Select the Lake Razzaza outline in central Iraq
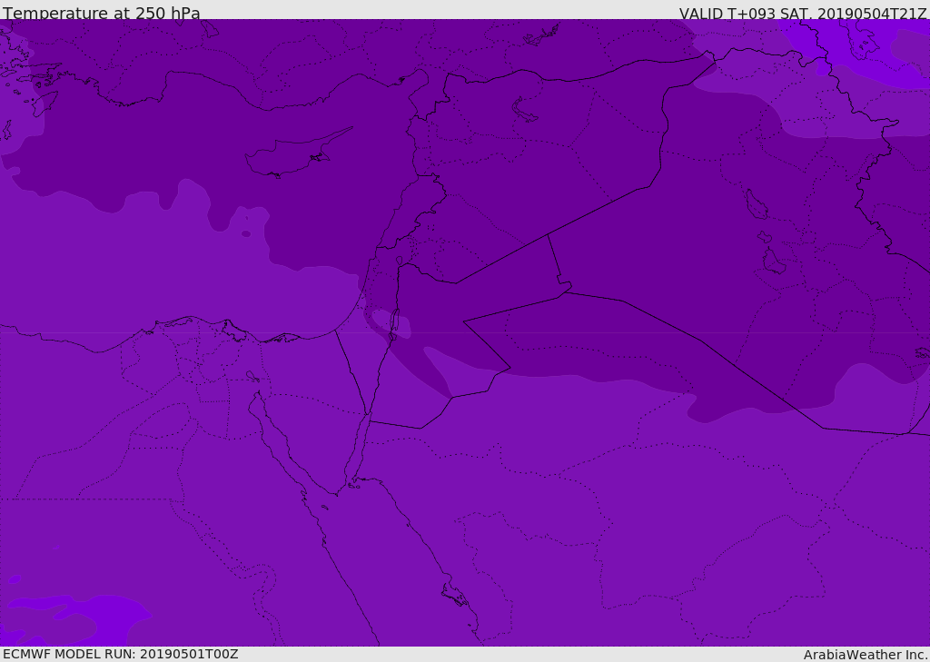The height and width of the screenshot is (662, 930). 774,263
